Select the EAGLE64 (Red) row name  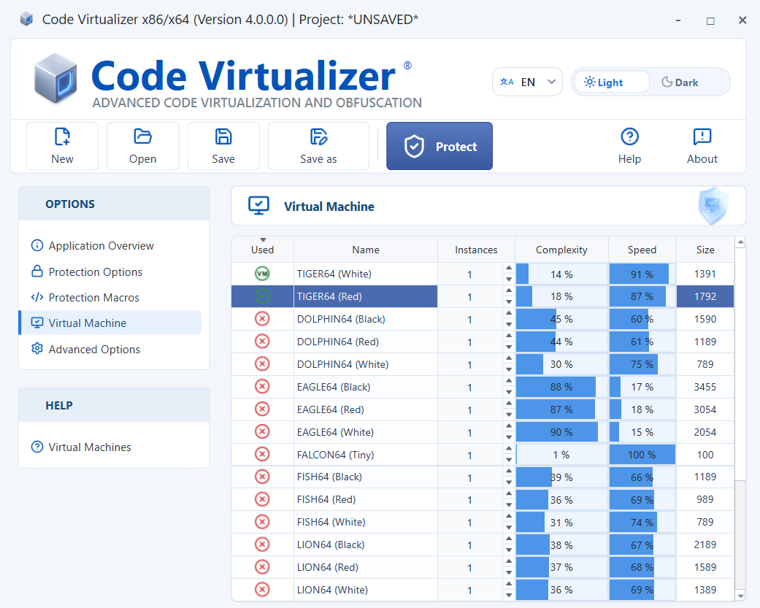pos(330,409)
